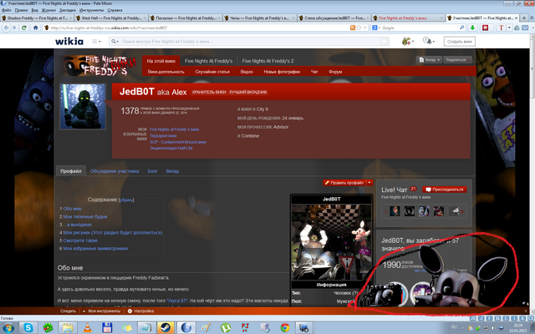Reload the page with the refresh icon
Image resolution: width=535 pixels, height=334 pixels.
[24, 28]
